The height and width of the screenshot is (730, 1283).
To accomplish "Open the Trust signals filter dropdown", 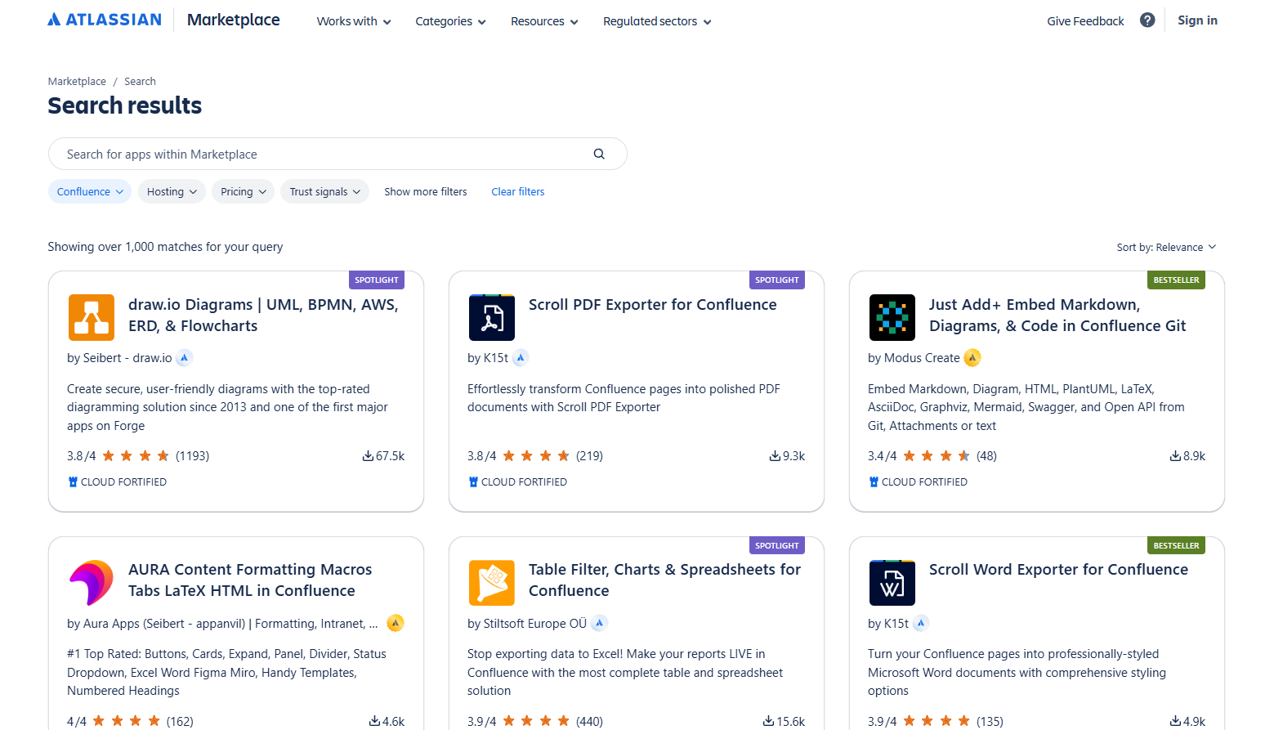I will pyautogui.click(x=325, y=191).
